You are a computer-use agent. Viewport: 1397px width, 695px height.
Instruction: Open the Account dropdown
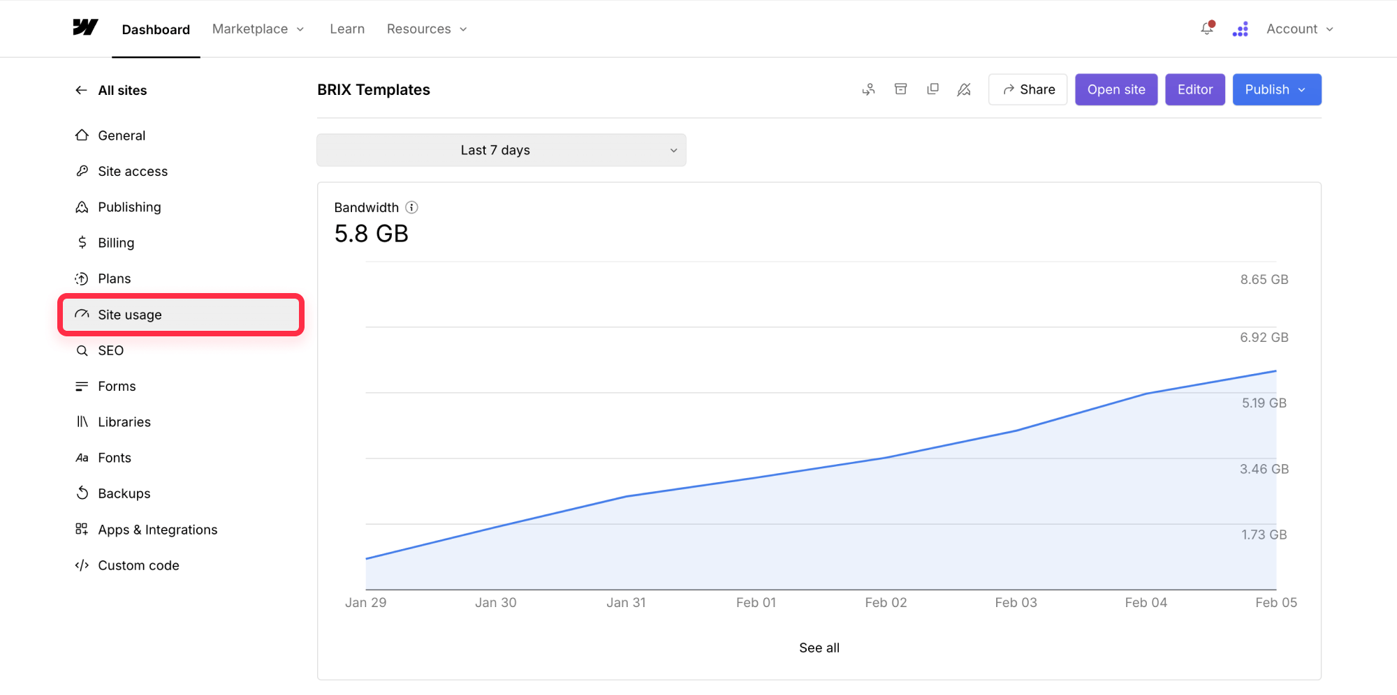coord(1300,29)
